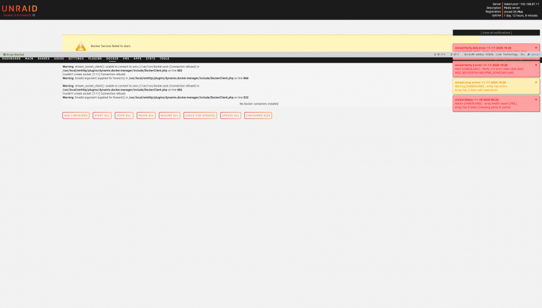The height and width of the screenshot is (308, 542).
Task: Open the Tools tab
Action: (165, 58)
